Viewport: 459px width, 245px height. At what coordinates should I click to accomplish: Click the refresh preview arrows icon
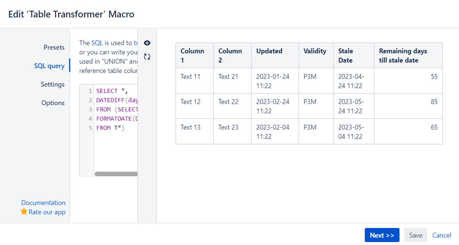click(x=147, y=57)
